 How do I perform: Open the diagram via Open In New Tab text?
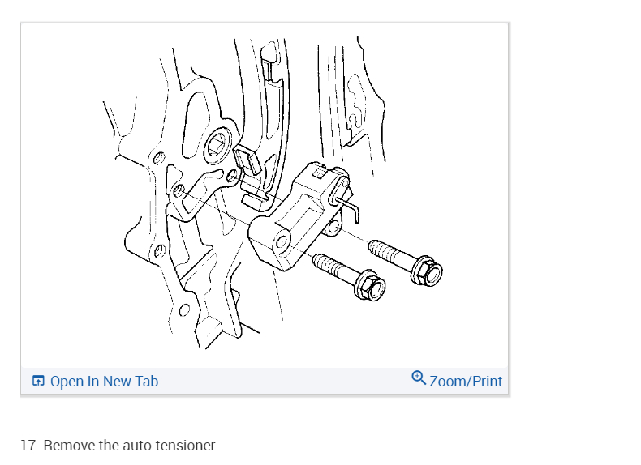click(x=104, y=382)
